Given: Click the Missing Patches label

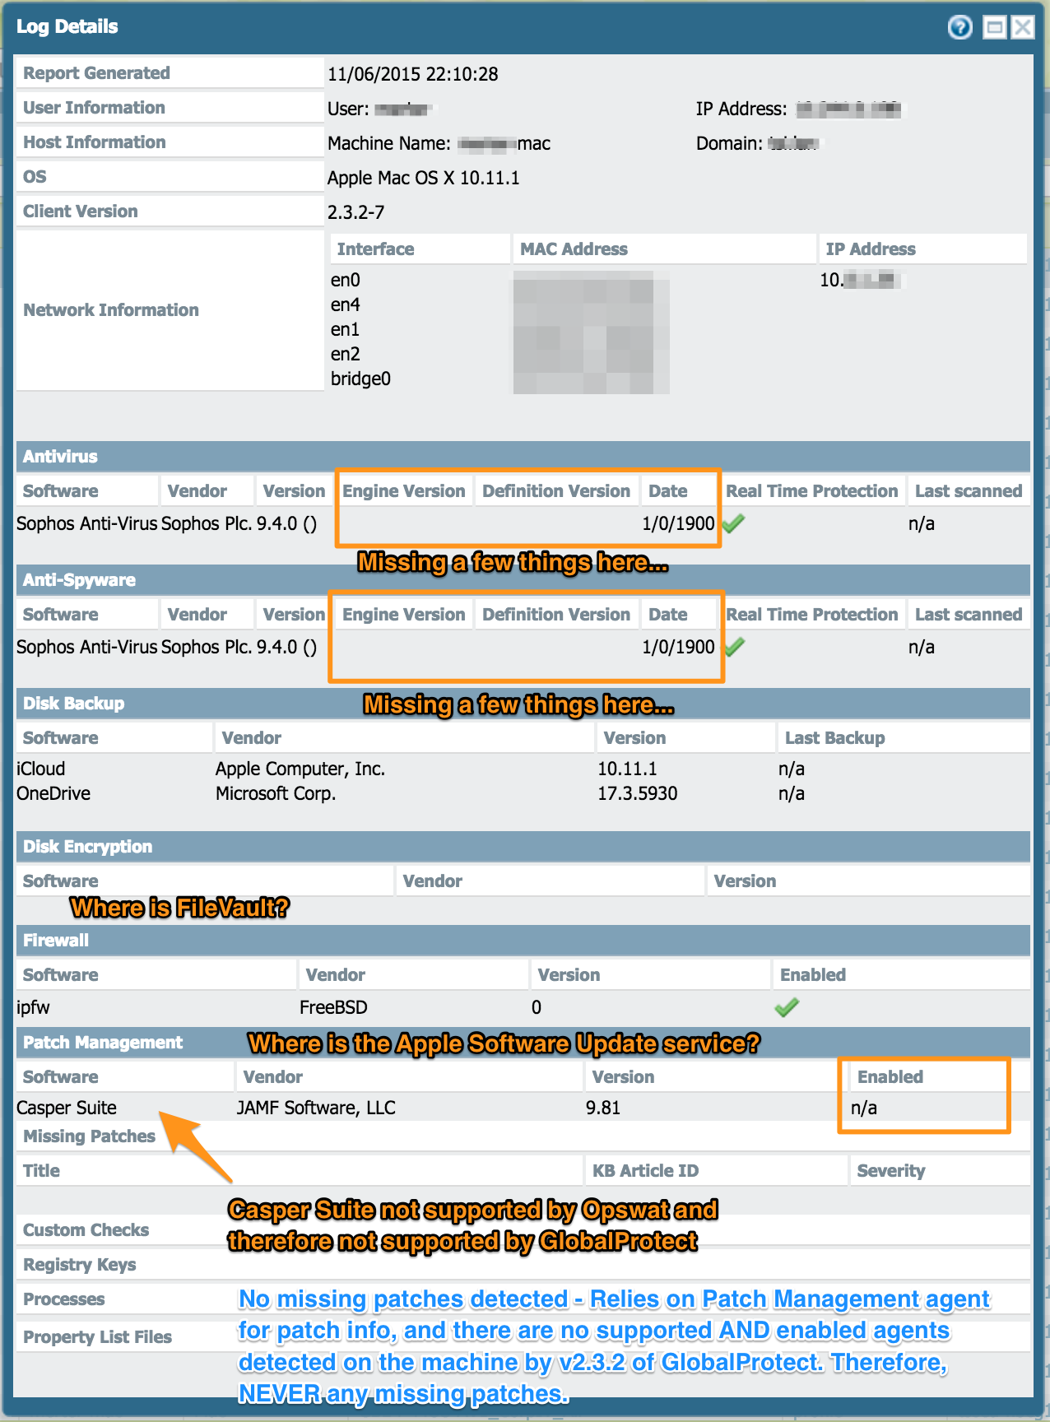Looking at the screenshot, I should point(89,1136).
